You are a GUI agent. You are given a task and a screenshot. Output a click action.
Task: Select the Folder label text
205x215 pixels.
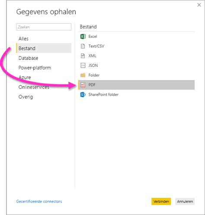point(94,75)
